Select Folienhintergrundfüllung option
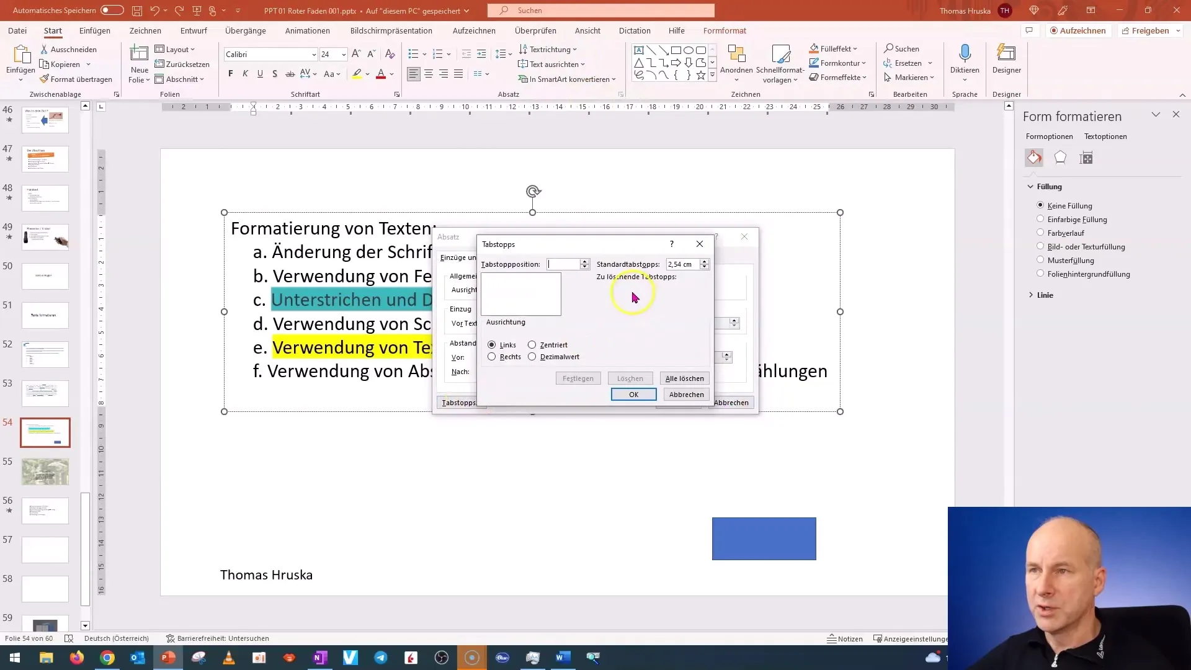The width and height of the screenshot is (1191, 670). pos(1040,273)
